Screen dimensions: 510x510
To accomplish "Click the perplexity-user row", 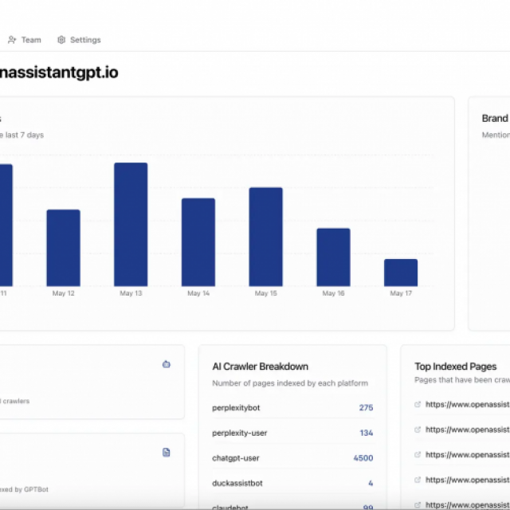I will coord(292,433).
